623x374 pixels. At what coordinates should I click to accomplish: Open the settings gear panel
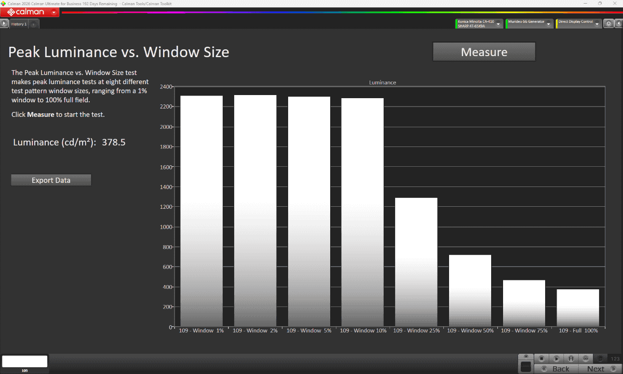point(609,24)
